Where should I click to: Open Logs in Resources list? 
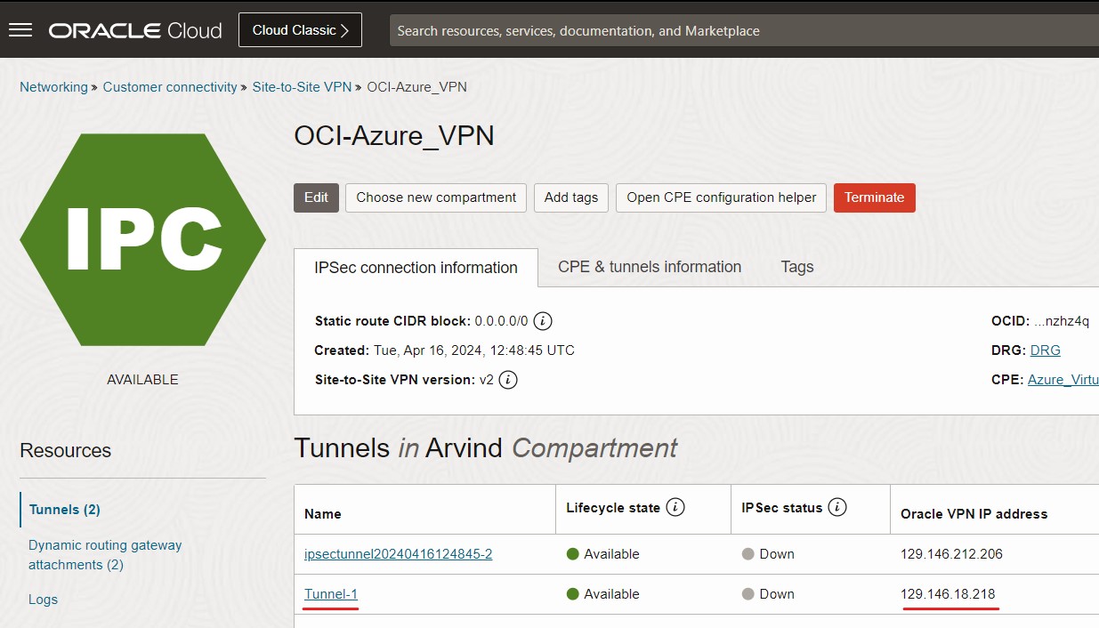[x=43, y=600]
